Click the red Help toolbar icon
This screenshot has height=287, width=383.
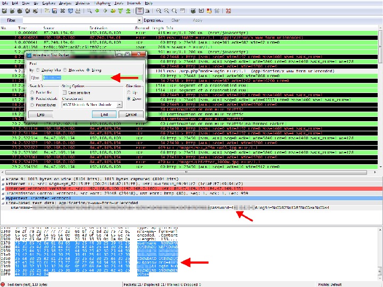228,11
